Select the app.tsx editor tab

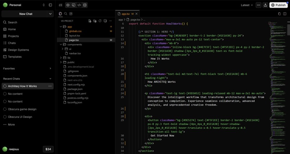point(127,14)
